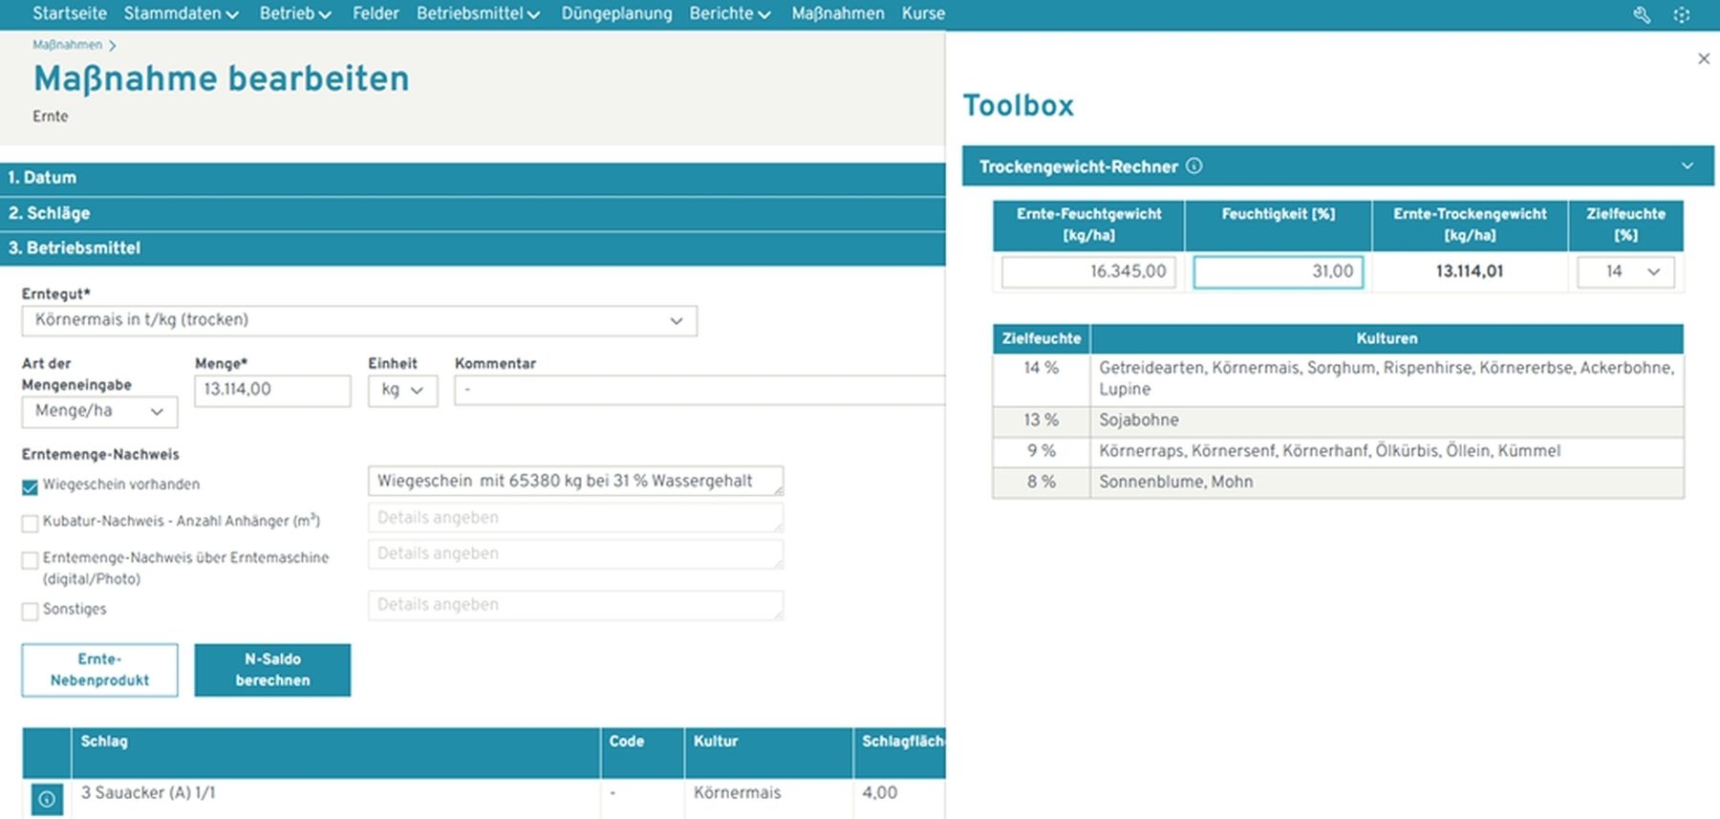
Task: Click the Ernte-Nebenprodukt button
Action: point(99,670)
